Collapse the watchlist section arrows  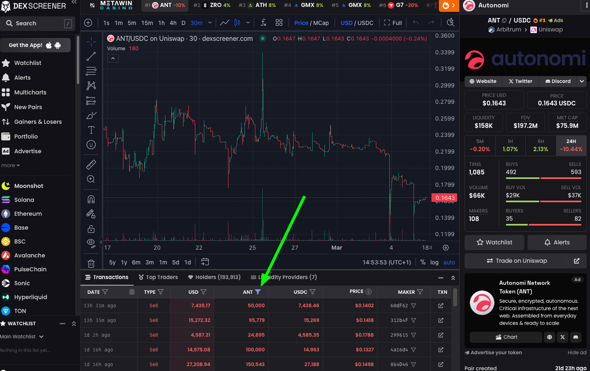tap(74, 324)
